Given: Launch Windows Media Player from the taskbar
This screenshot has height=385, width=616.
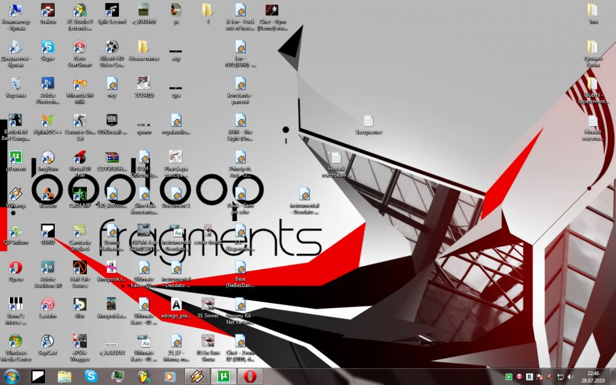Looking at the screenshot, I should (170, 377).
